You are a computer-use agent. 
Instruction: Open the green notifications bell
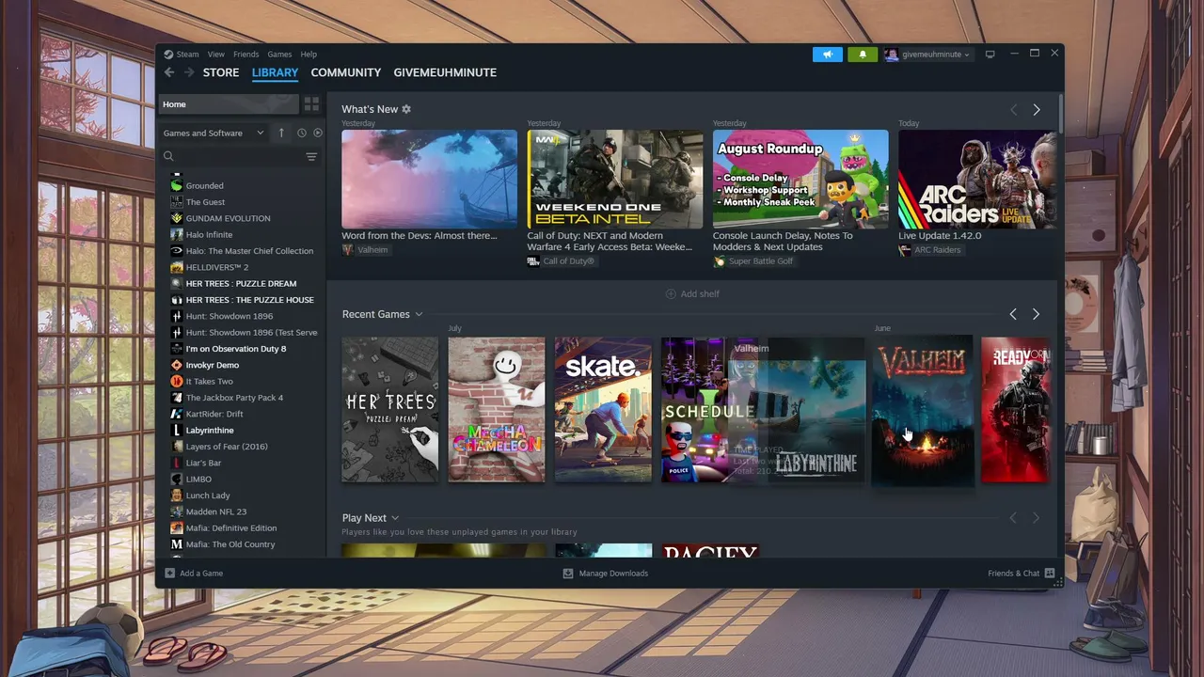[863, 55]
